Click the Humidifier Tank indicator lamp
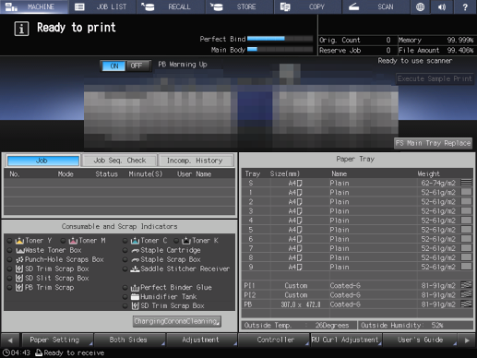 click(x=125, y=297)
